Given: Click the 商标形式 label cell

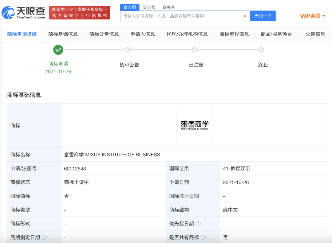Looking at the screenshot, I should pyautogui.click(x=34, y=224).
